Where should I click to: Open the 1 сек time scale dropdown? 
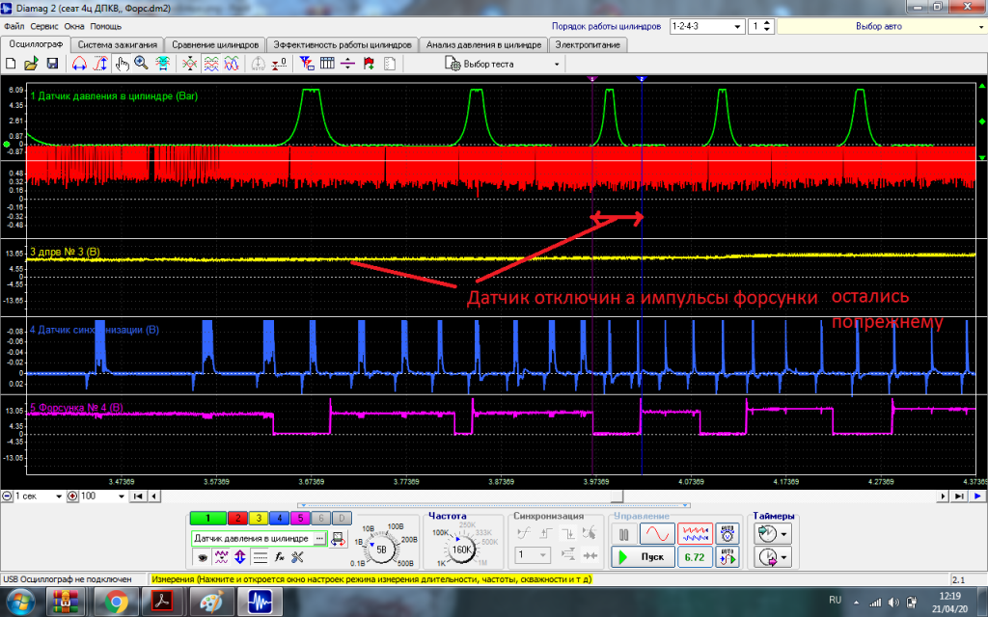coord(59,496)
